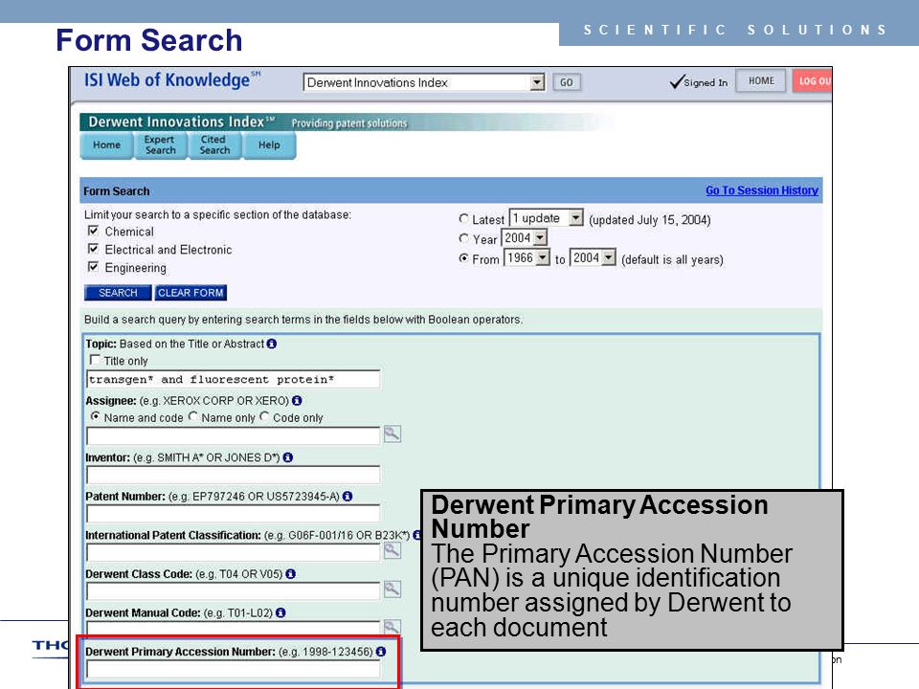Open the 1 update dropdown
Image resolution: width=919 pixels, height=689 pixels.
(546, 218)
